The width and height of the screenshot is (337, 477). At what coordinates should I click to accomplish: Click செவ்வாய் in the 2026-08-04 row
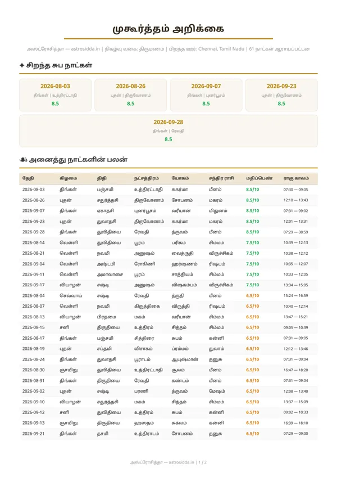[71, 296]
